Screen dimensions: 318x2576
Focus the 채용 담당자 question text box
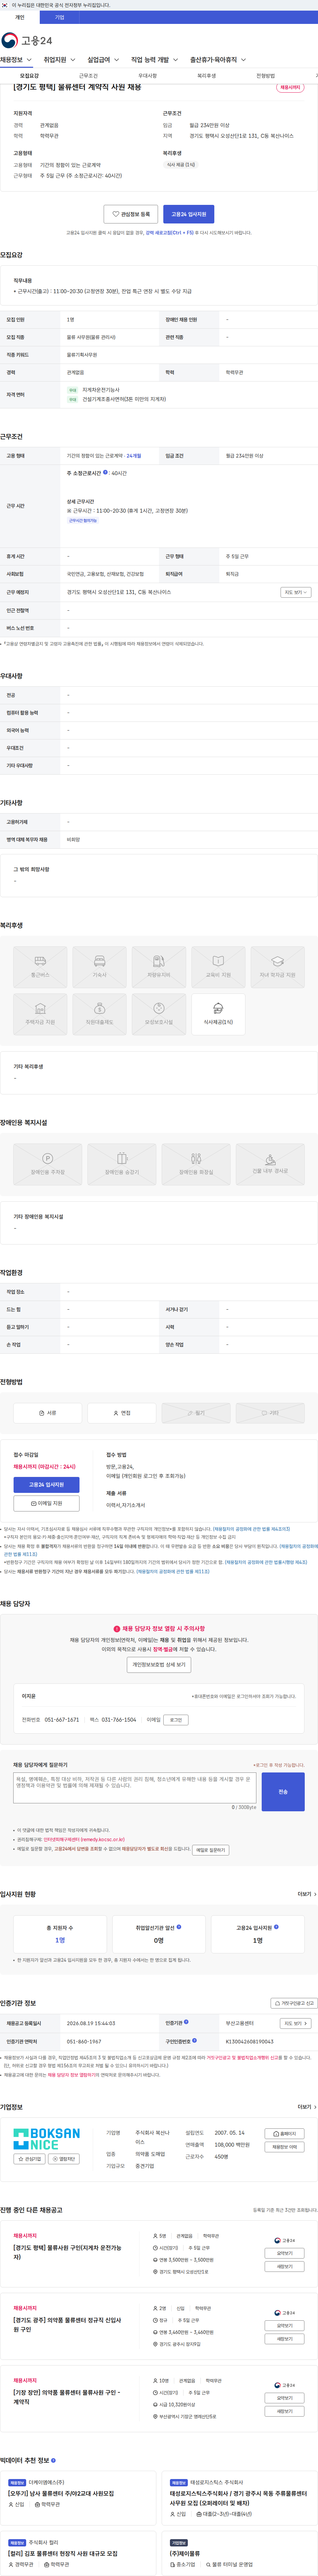(134, 1788)
